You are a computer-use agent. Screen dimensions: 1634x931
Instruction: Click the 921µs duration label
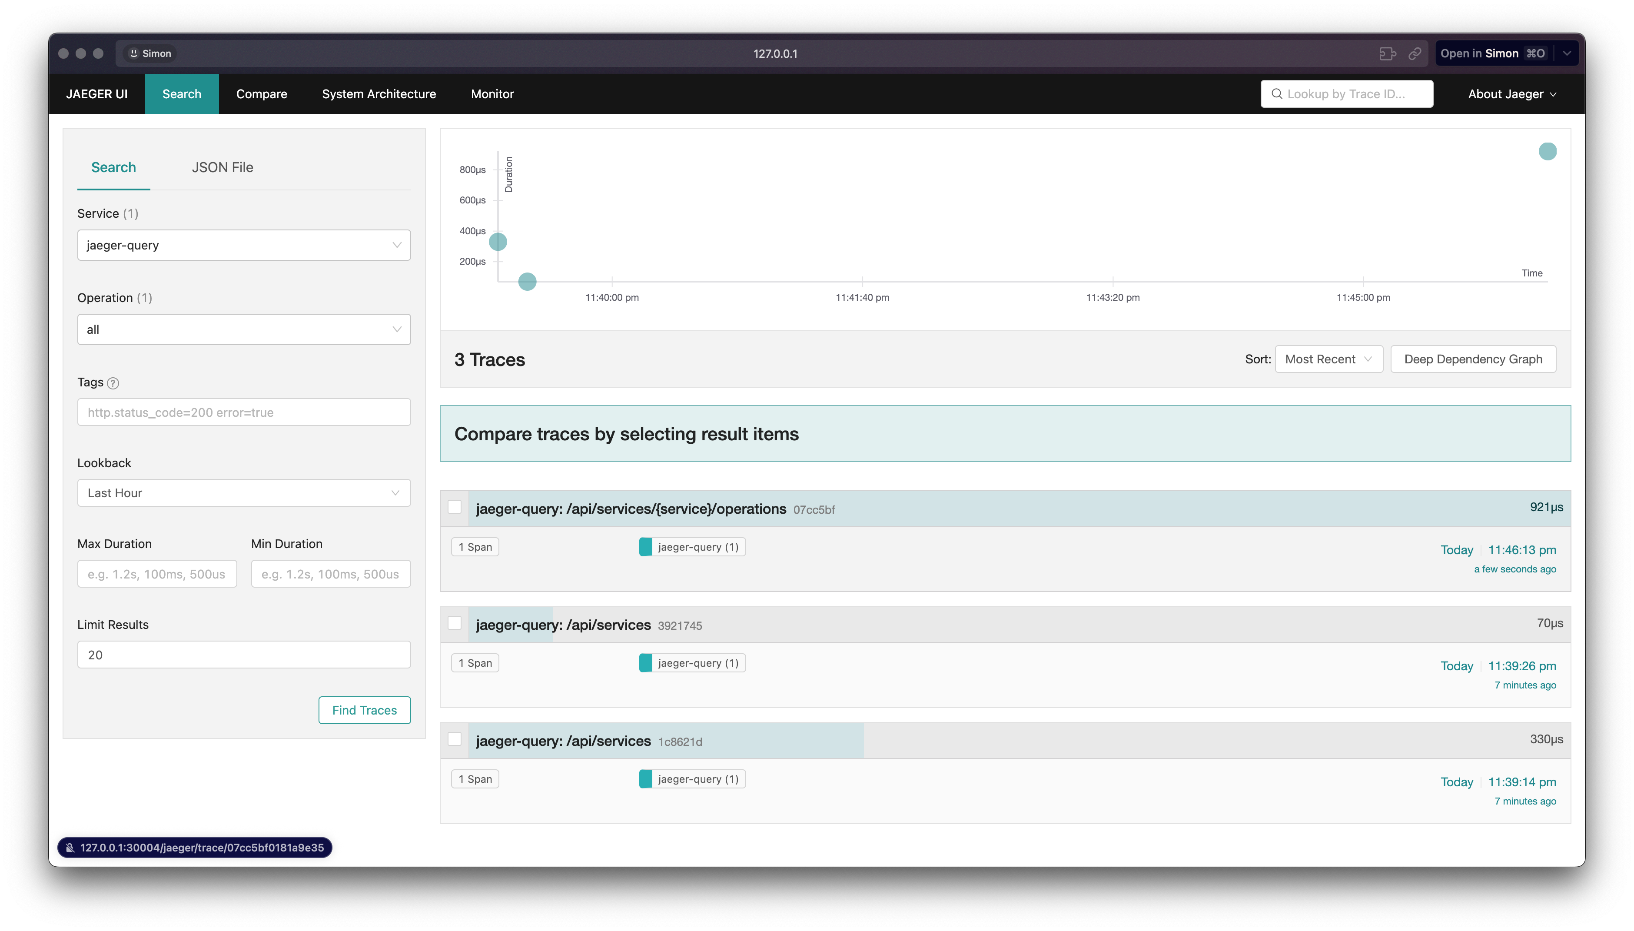pos(1546,507)
